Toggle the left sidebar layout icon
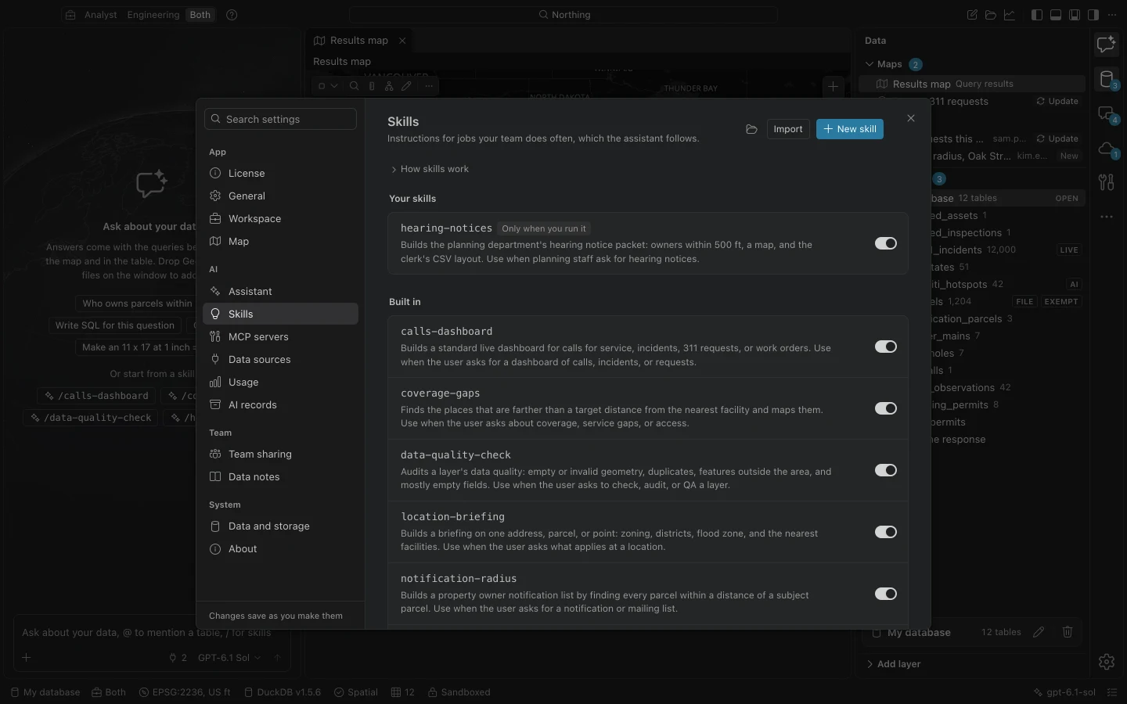The height and width of the screenshot is (704, 1127). pyautogui.click(x=1037, y=15)
